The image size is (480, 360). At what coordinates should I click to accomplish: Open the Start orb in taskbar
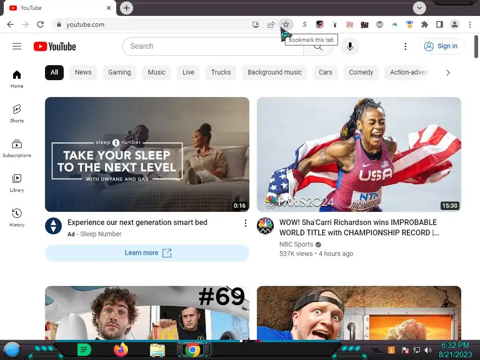(x=12, y=350)
